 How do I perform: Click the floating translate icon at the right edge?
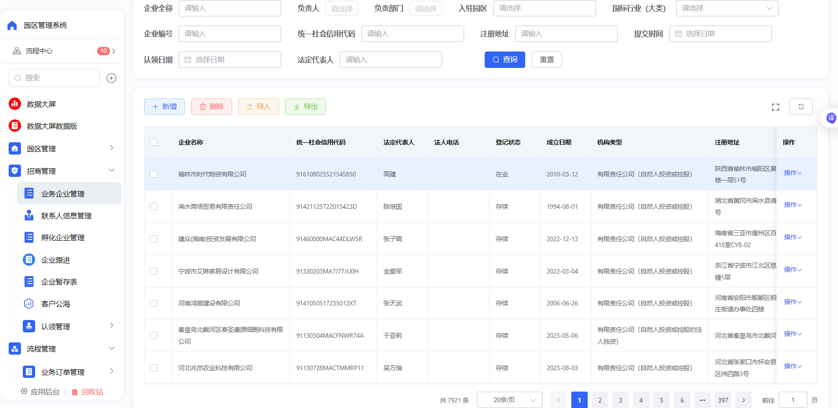click(x=831, y=118)
